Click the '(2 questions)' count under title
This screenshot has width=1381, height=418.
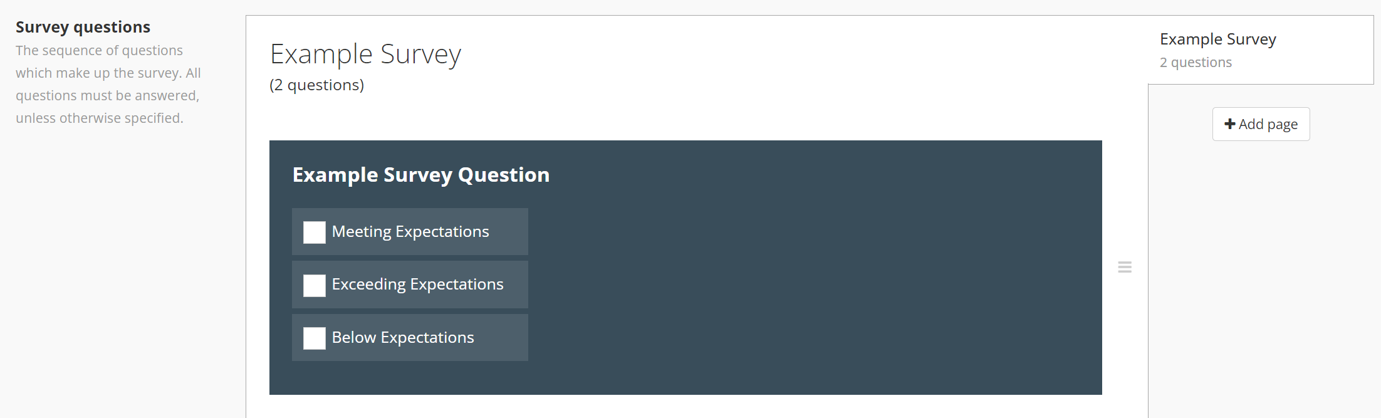(x=316, y=85)
